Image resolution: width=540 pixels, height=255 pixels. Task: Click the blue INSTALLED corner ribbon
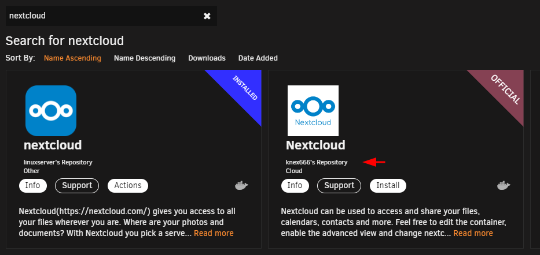241,90
